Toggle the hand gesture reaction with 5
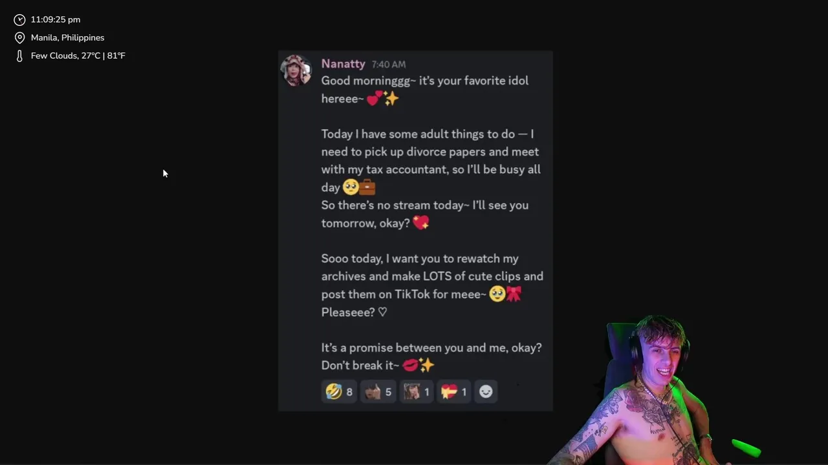The width and height of the screenshot is (828, 465). (x=378, y=391)
